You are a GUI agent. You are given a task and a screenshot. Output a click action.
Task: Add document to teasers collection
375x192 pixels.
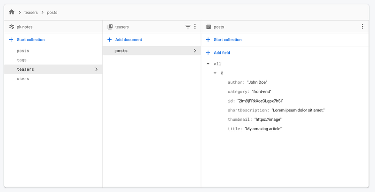pyautogui.click(x=128, y=40)
